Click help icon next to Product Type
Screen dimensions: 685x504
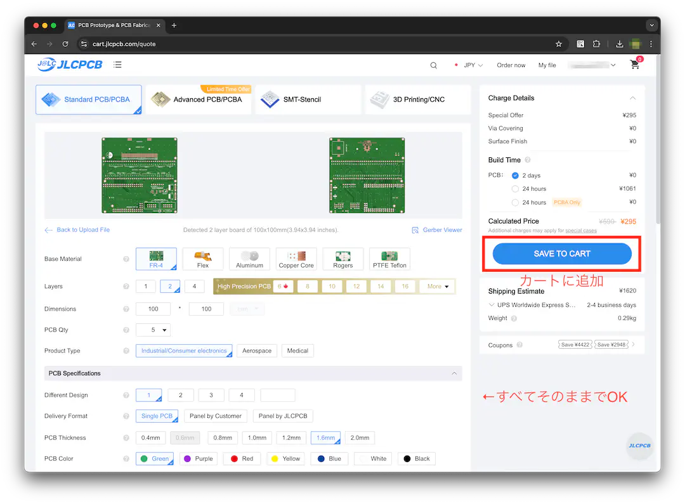126,351
